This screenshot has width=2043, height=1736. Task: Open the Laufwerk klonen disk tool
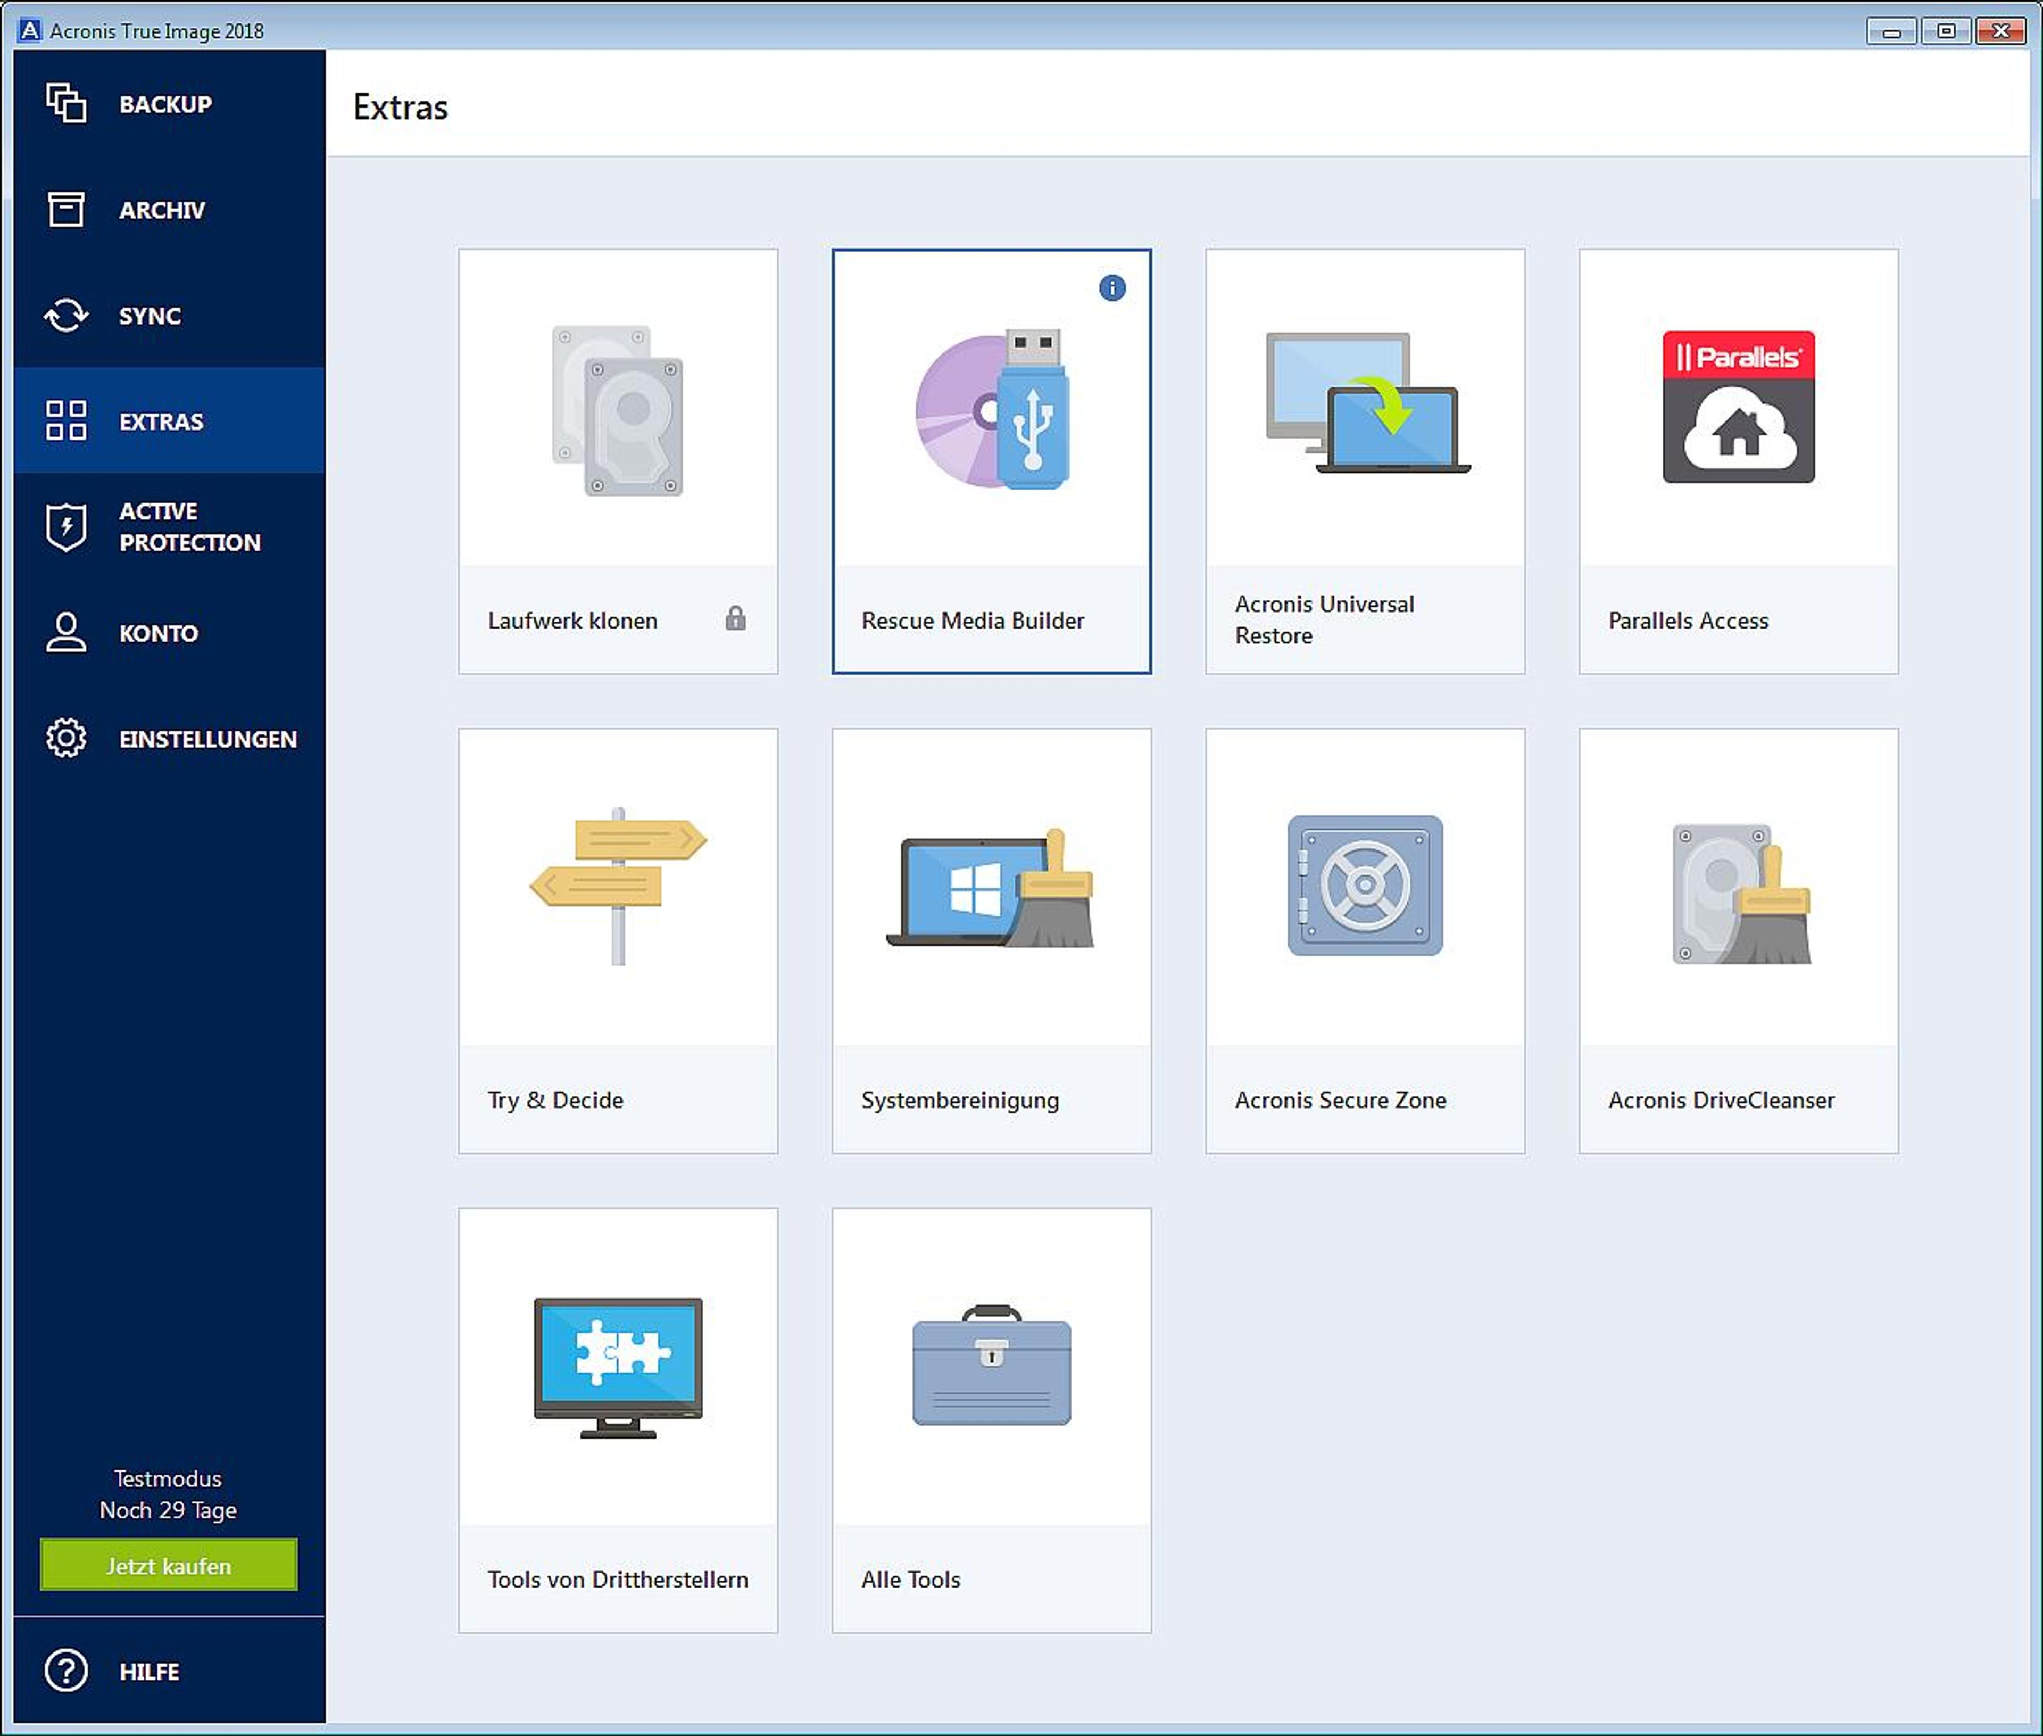tap(618, 460)
